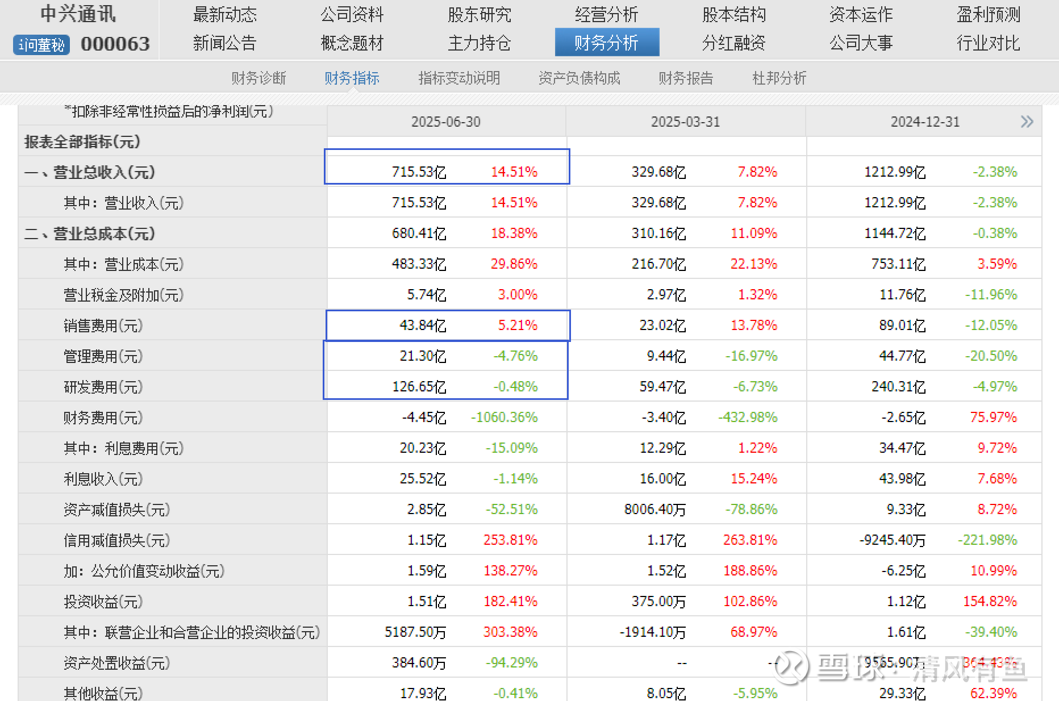Select row label 其中：利息费用(元)

[x=124, y=448]
